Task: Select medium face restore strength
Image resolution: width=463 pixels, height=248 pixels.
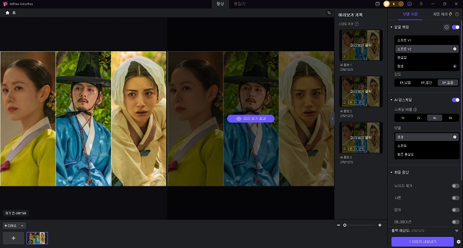Action: coord(427,82)
